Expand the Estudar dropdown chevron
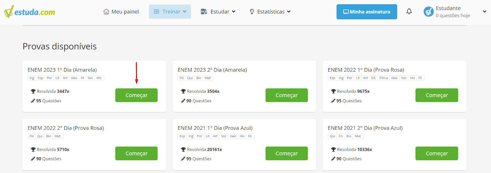Screen dimensions: 491x173 (x=234, y=12)
